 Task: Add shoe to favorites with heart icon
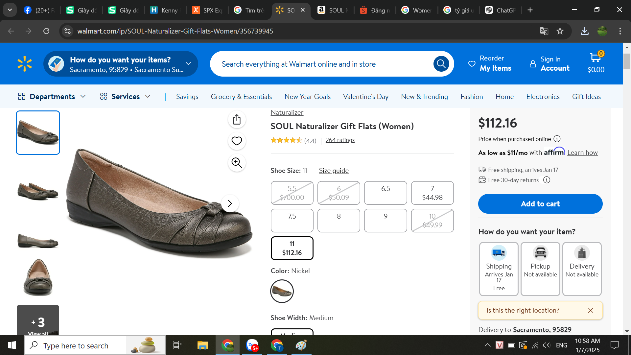coord(237,141)
